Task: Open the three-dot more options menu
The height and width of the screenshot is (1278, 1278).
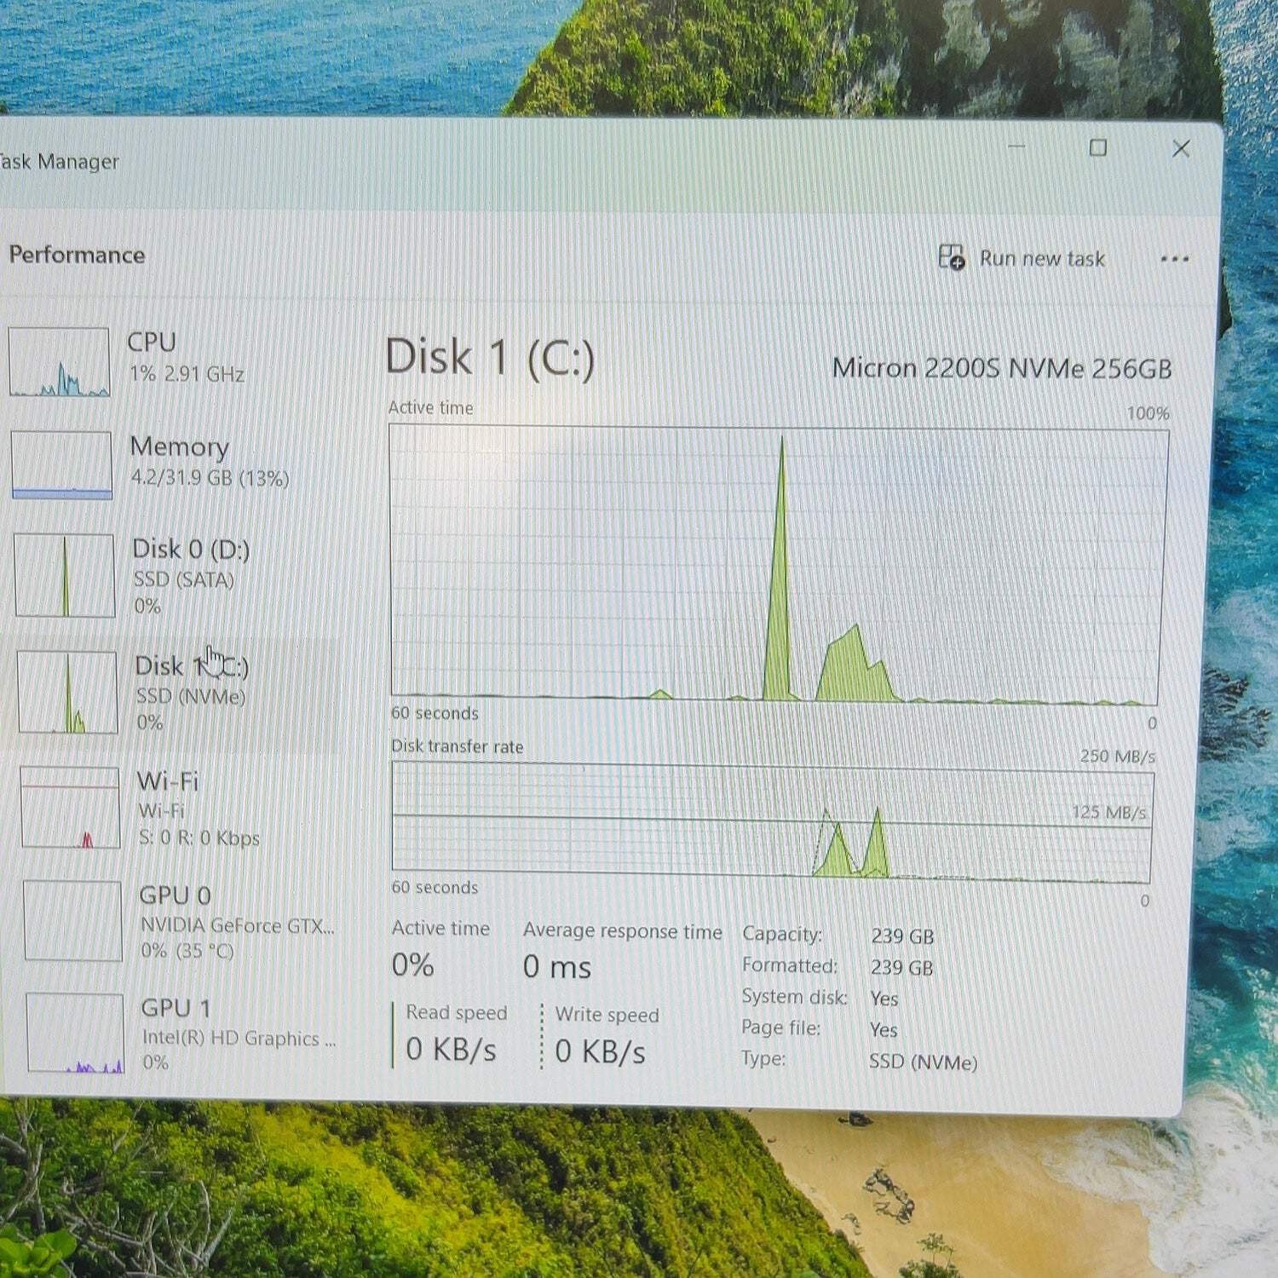Action: pos(1174,259)
